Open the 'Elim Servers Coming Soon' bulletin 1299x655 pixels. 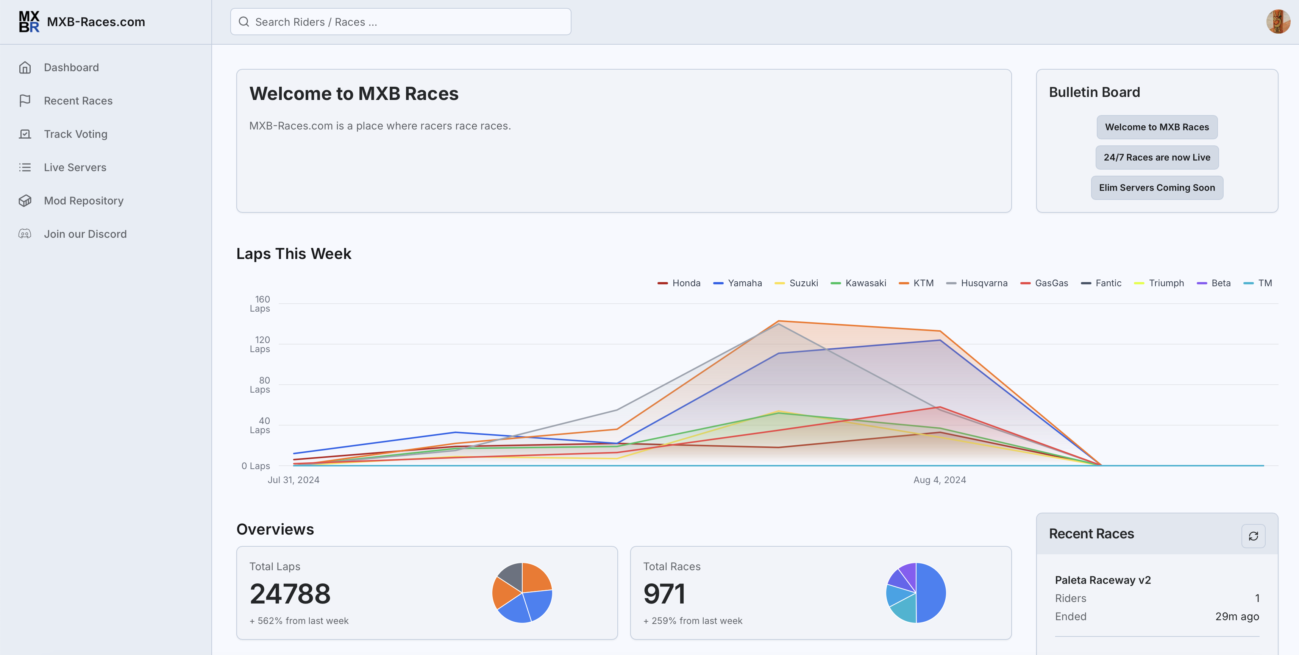pyautogui.click(x=1157, y=187)
